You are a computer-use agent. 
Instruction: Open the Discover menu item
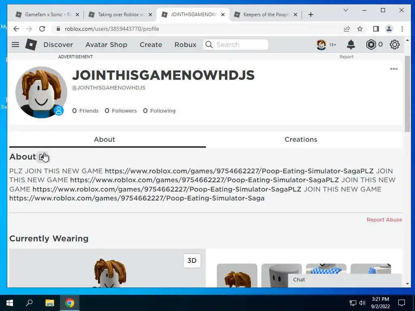[58, 45]
